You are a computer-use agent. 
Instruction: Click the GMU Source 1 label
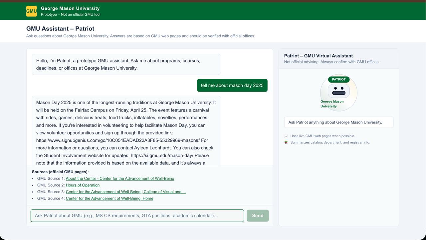tap(51, 179)
